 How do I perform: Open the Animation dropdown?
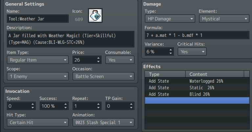[103, 122]
